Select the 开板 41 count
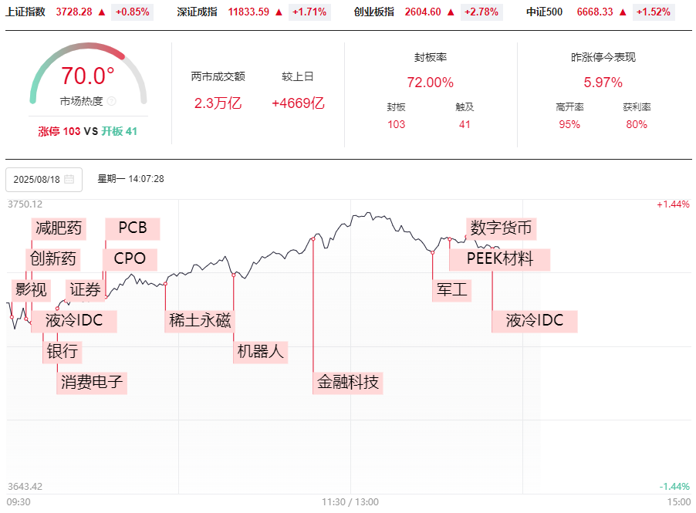Screen dimensions: 696x513 pyautogui.click(x=120, y=131)
